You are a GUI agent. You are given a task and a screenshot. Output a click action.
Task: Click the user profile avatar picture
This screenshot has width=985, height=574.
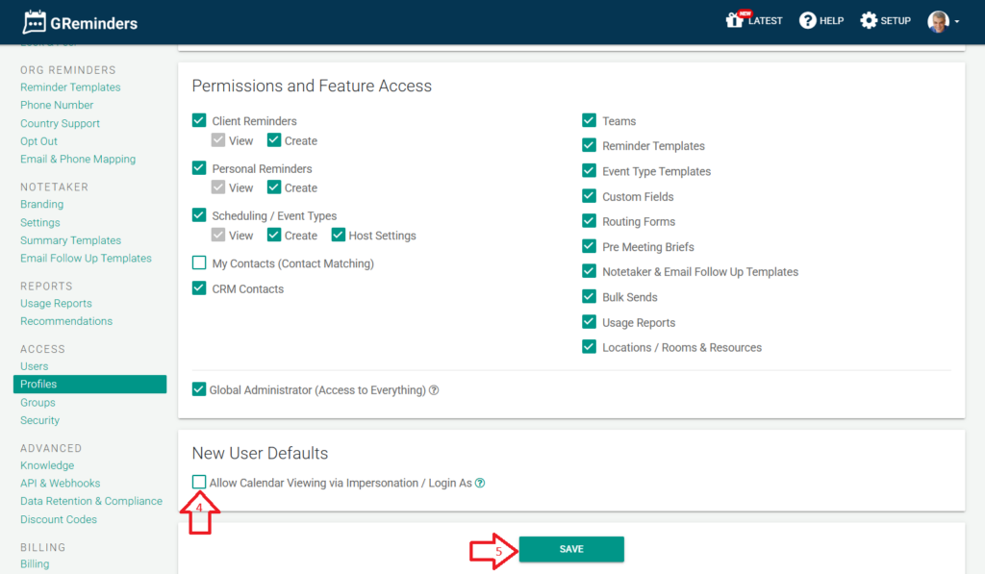[x=938, y=21]
